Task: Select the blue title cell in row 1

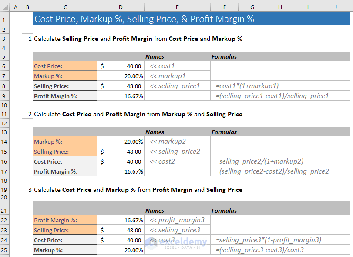Action: point(192,19)
